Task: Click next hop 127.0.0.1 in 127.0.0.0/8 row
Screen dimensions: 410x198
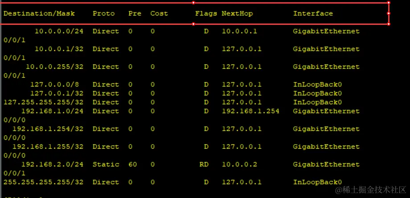Action: [242, 84]
